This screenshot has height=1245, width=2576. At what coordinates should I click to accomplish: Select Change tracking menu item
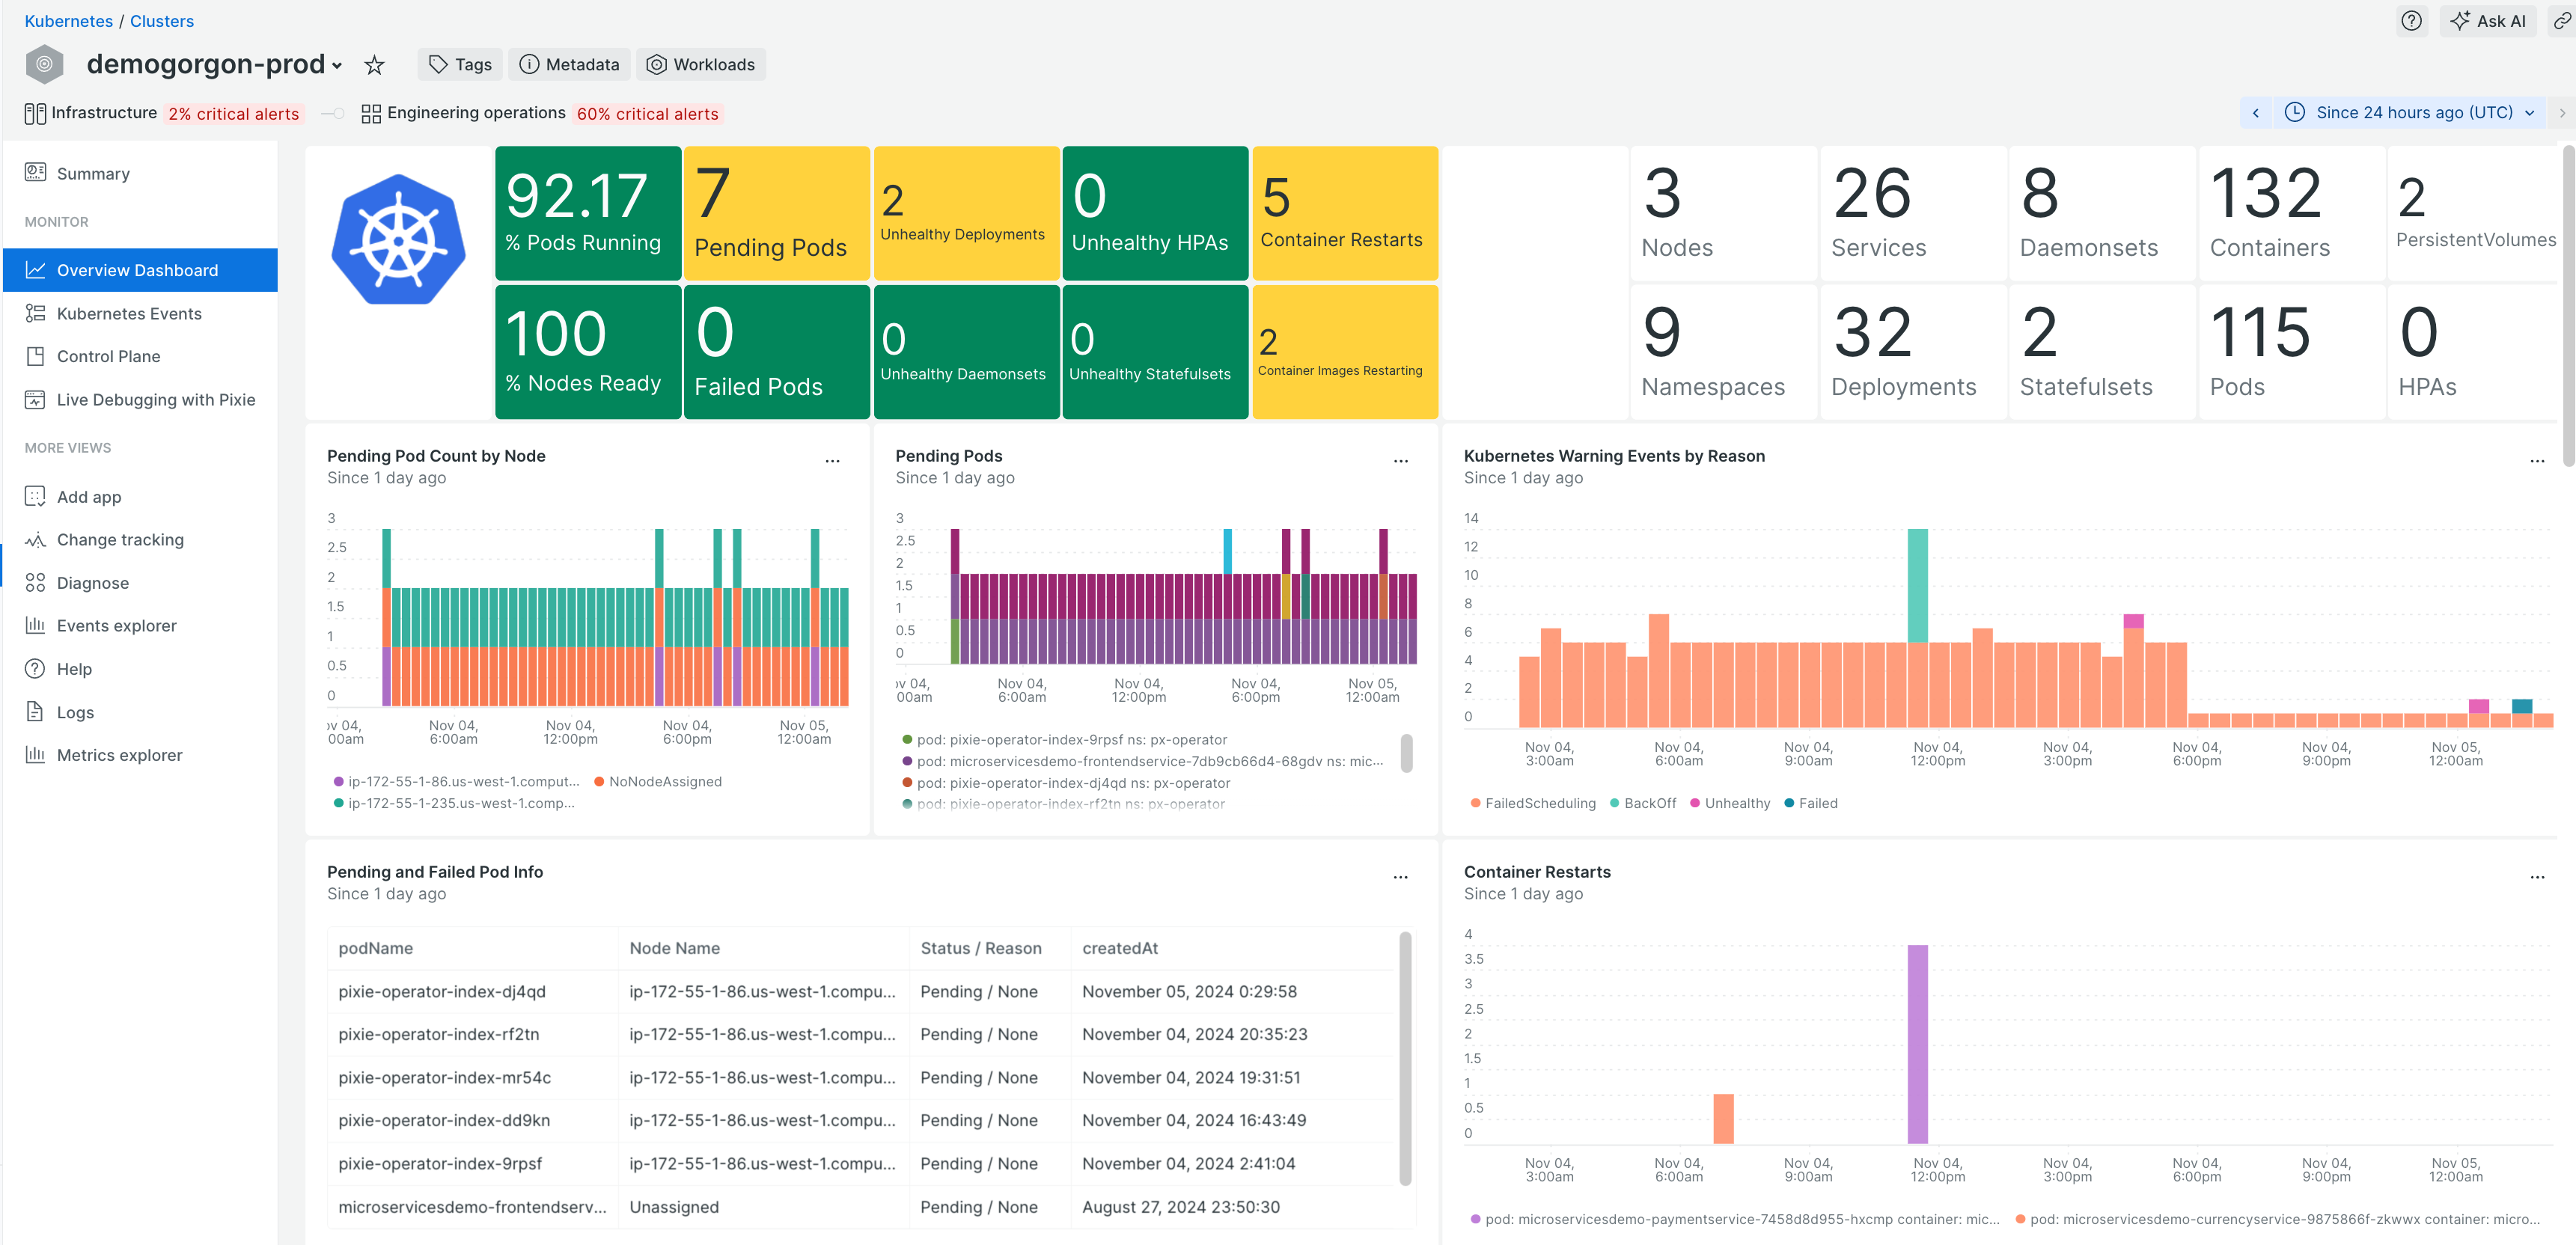point(140,539)
